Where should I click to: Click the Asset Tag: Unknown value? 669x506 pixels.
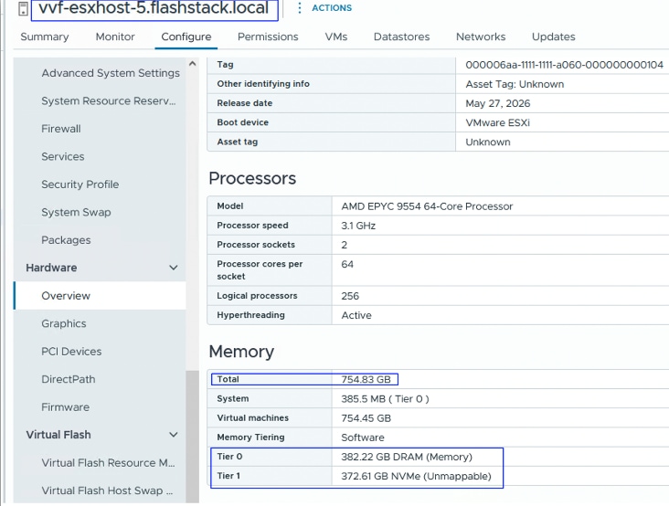(515, 84)
